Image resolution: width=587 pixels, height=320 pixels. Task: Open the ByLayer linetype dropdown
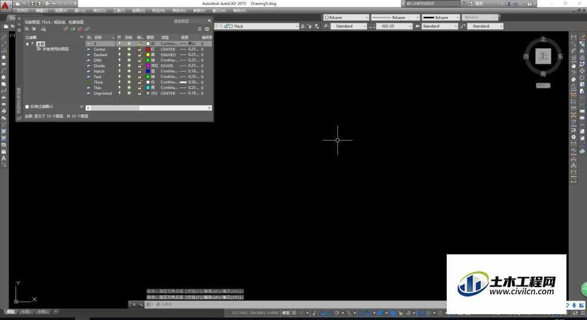395,17
